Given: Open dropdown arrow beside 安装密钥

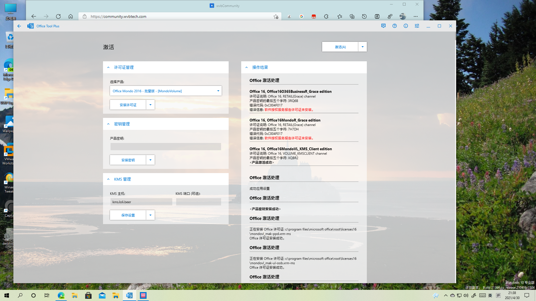Looking at the screenshot, I should 150,160.
